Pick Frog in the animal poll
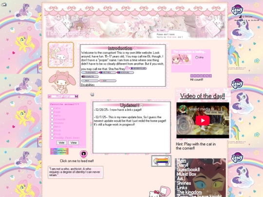This screenshot has width=263, height=197. click(52, 134)
